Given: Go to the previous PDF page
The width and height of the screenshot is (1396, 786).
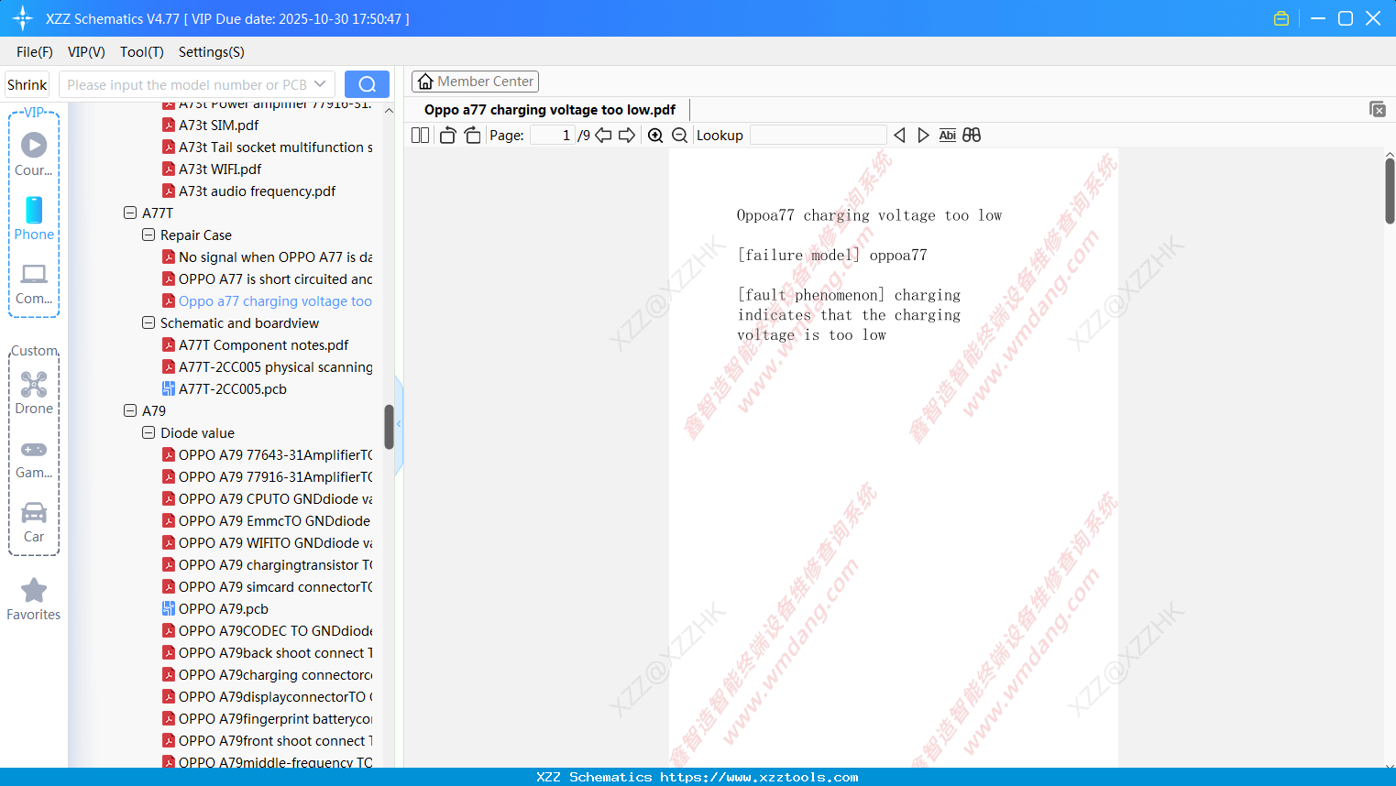Looking at the screenshot, I should [x=603, y=136].
